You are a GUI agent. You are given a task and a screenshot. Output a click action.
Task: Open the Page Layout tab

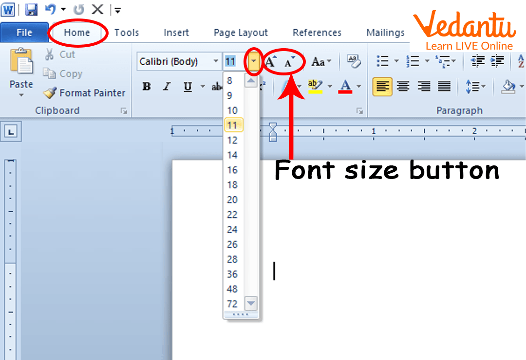[241, 33]
